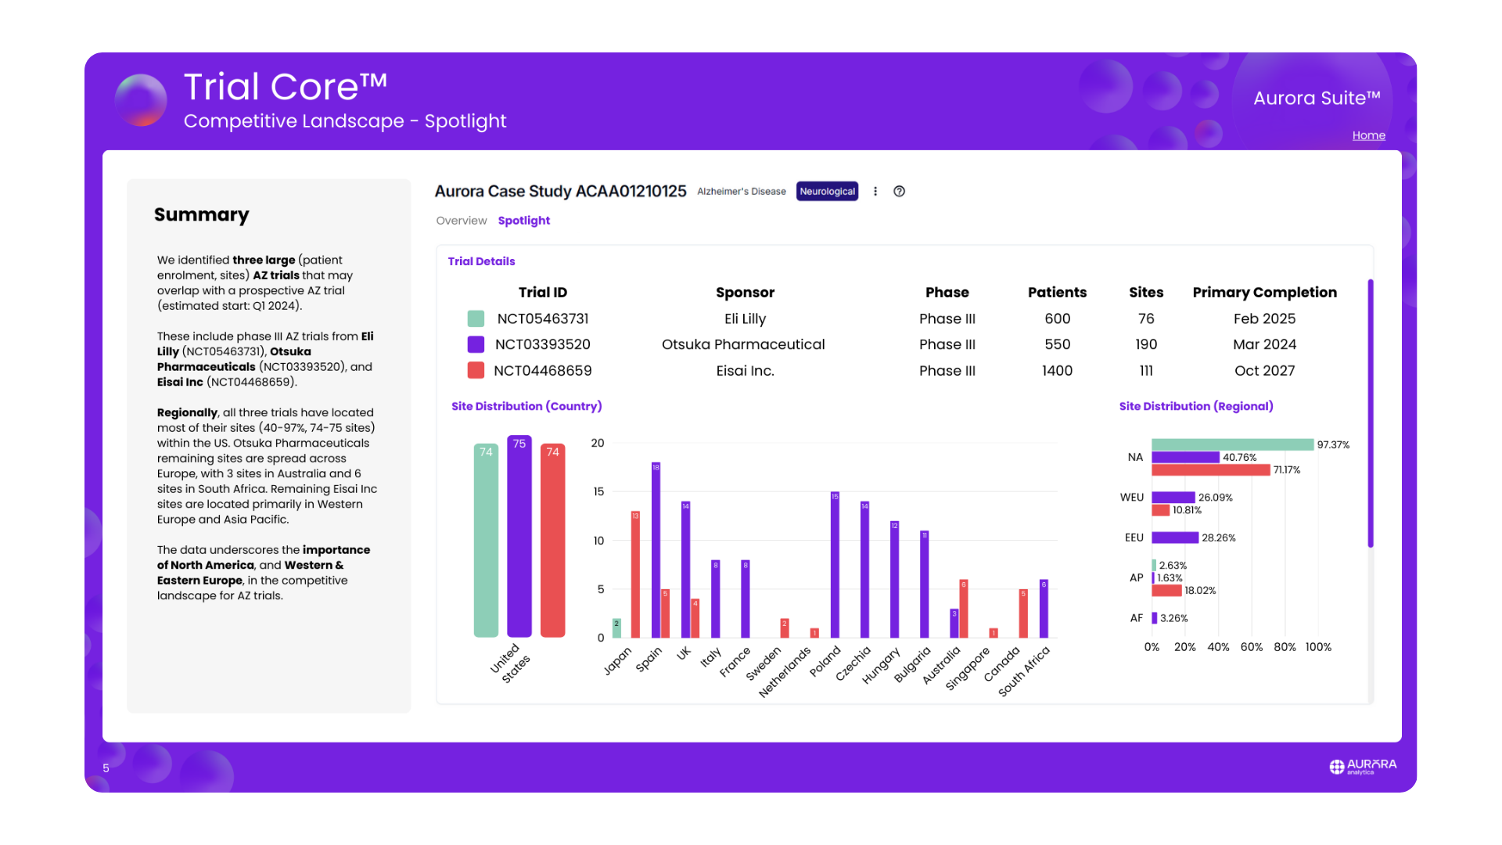Screen dimensions: 1502x845
Task: Click the purple Spain bar showing 18
Action: 656,550
